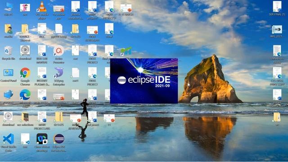
Task: Select the green unlabeled shortcut above Eclipse splash
Action: click(x=126, y=51)
